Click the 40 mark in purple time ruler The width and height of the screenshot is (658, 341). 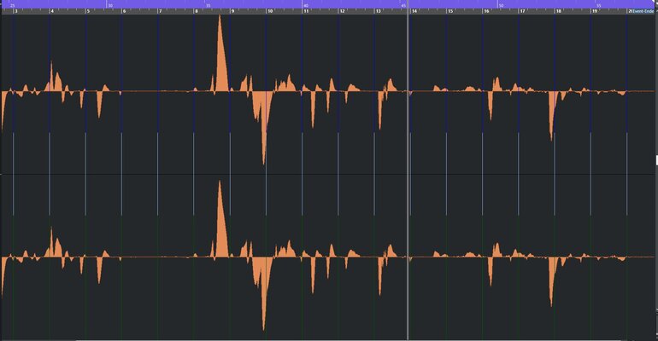[306, 6]
